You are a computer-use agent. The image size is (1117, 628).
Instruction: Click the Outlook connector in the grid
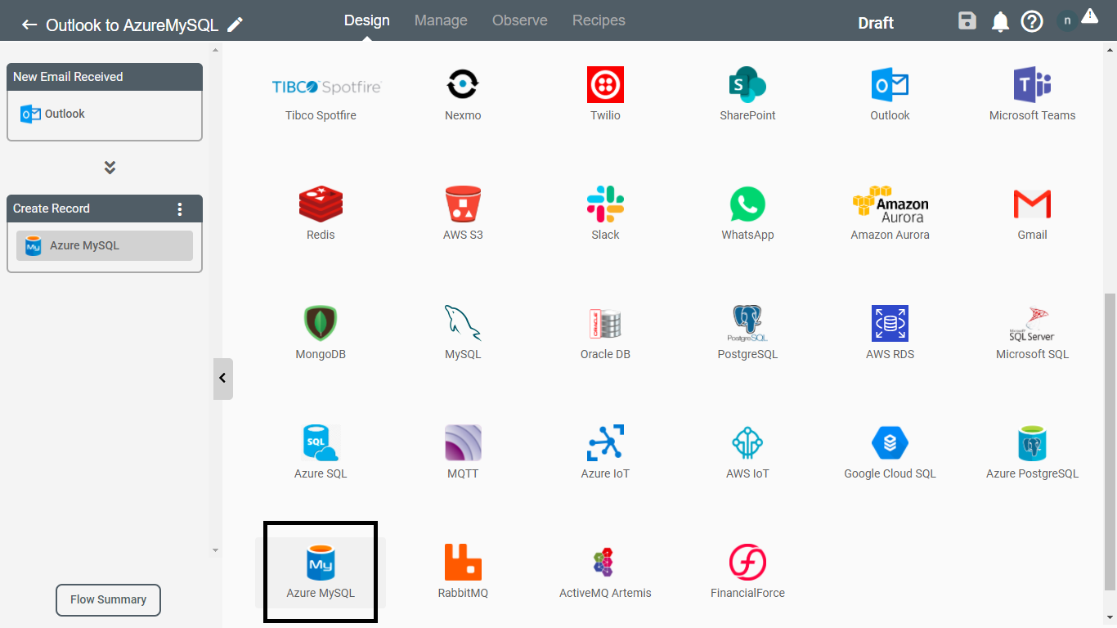890,95
